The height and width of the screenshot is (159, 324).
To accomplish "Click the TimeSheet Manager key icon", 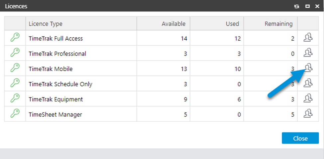I will tap(15, 114).
